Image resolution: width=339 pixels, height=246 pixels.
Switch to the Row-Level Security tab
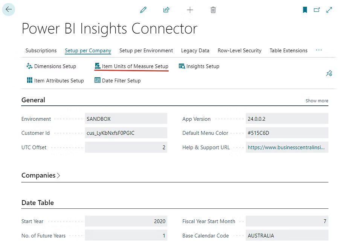240,50
